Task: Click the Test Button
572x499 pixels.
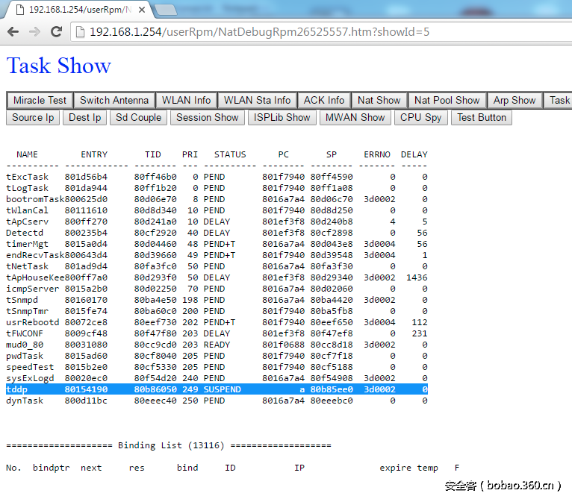Action: (x=482, y=117)
